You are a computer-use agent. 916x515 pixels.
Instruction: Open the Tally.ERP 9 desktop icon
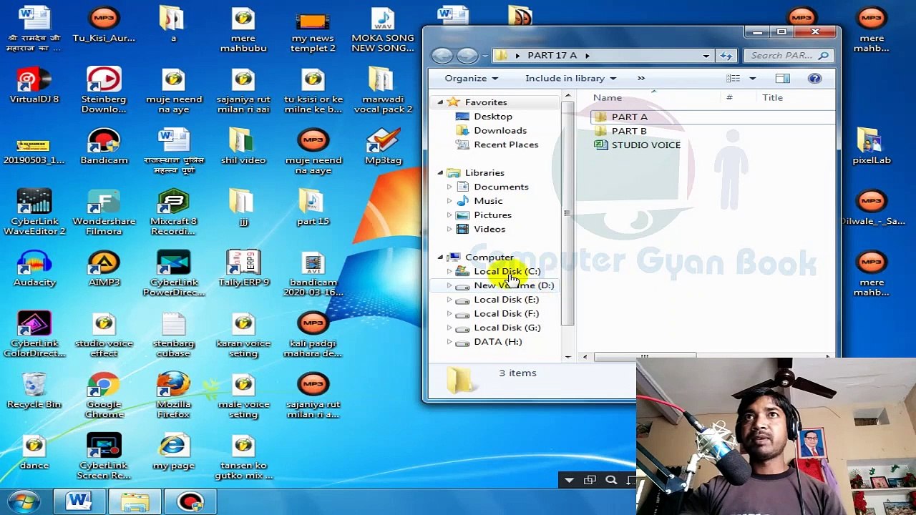tap(243, 269)
